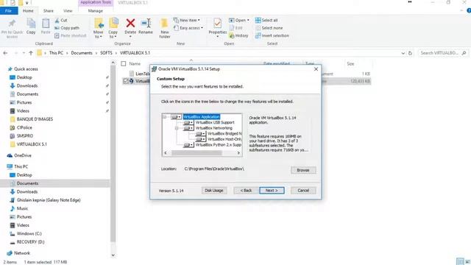Viewport: 471px width, 265px height.
Task: Click the Pin to Quick access icon
Action: (x=12, y=24)
